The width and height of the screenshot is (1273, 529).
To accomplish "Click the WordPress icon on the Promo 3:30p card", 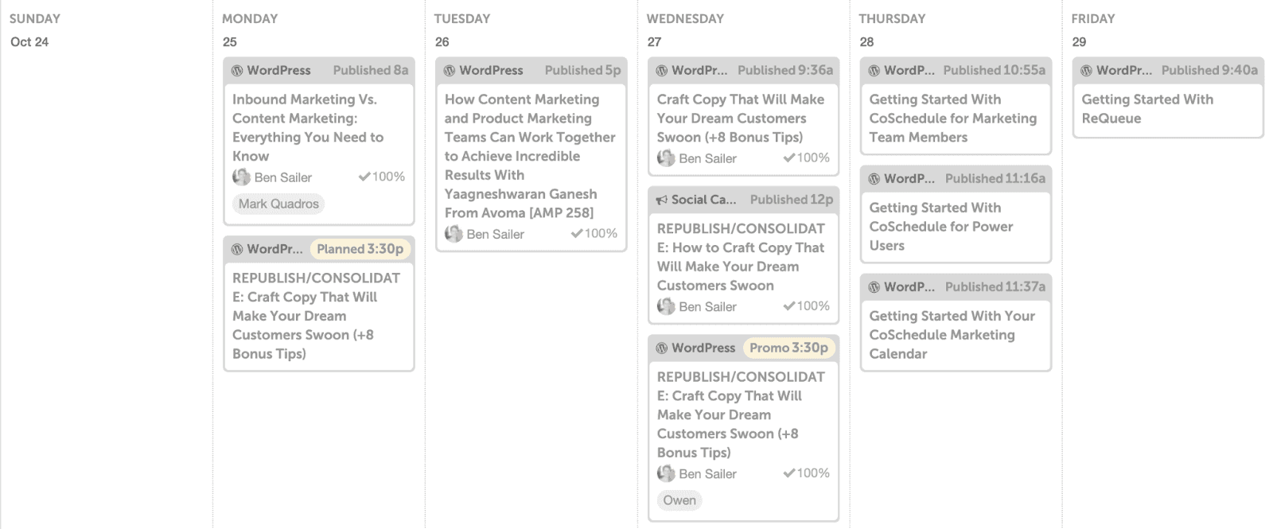I will (x=662, y=348).
